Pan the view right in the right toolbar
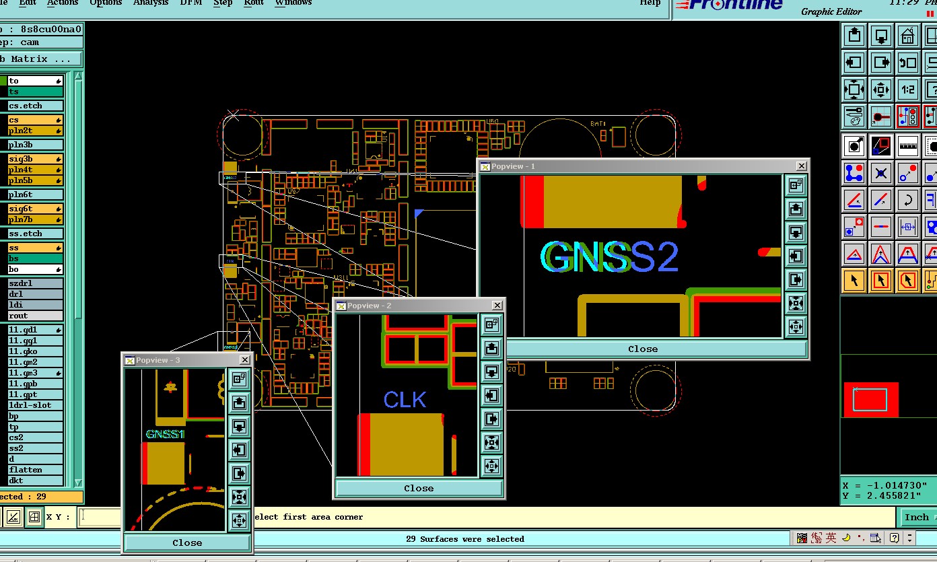Screen dimensions: 937x562 (x=881, y=63)
